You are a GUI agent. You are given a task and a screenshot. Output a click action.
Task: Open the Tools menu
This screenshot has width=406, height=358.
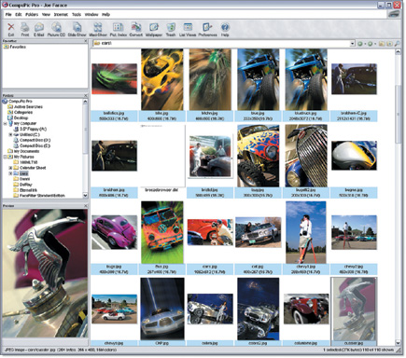point(77,15)
